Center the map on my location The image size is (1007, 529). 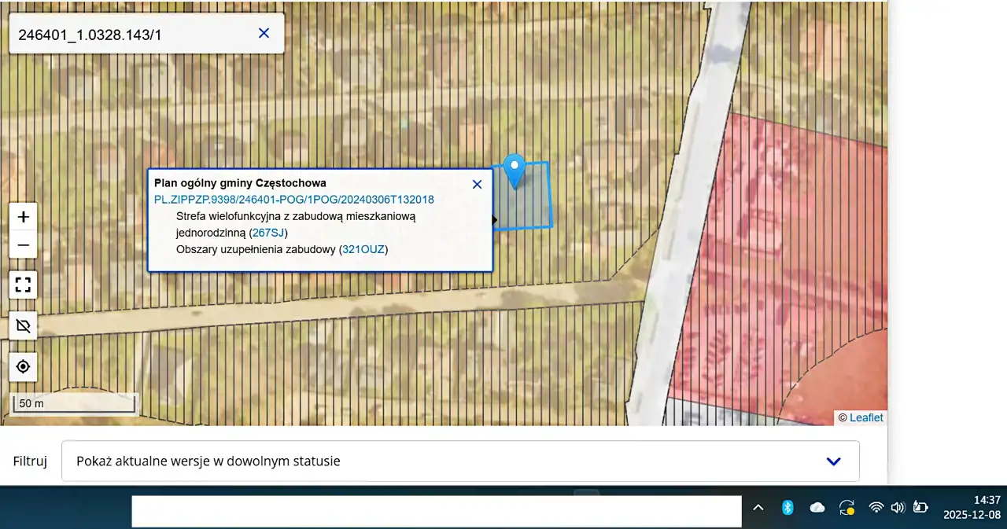[x=24, y=366]
